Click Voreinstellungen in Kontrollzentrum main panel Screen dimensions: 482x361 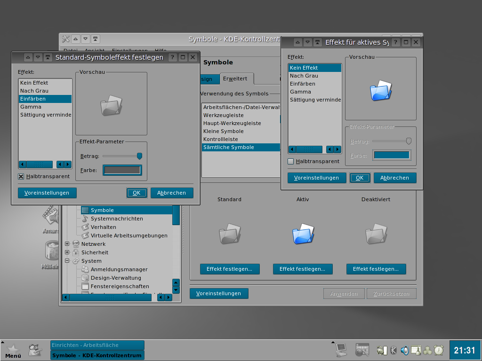(x=219, y=293)
